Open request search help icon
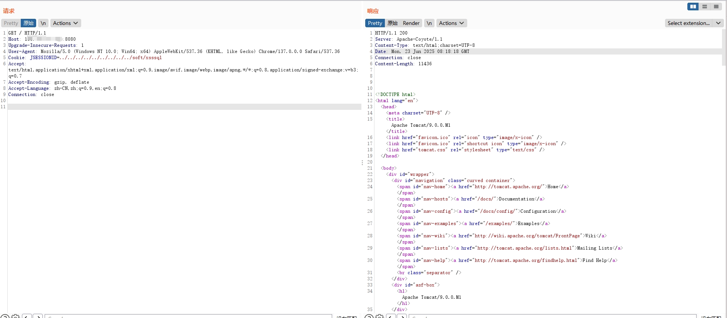The image size is (727, 318). pyautogui.click(x=5, y=316)
